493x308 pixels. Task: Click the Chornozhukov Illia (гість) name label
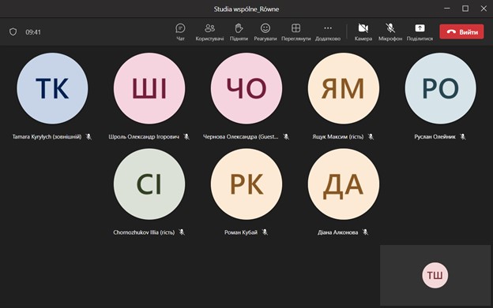pos(144,232)
